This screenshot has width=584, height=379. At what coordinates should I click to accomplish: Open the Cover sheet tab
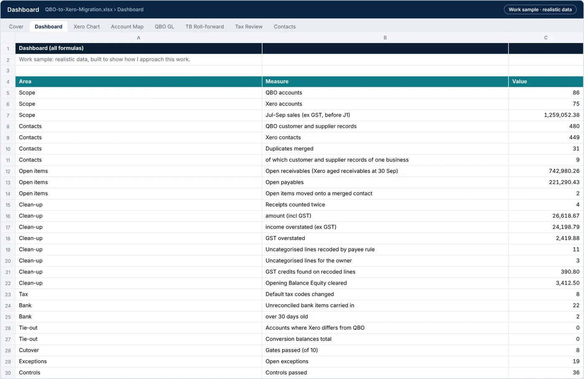pos(16,27)
